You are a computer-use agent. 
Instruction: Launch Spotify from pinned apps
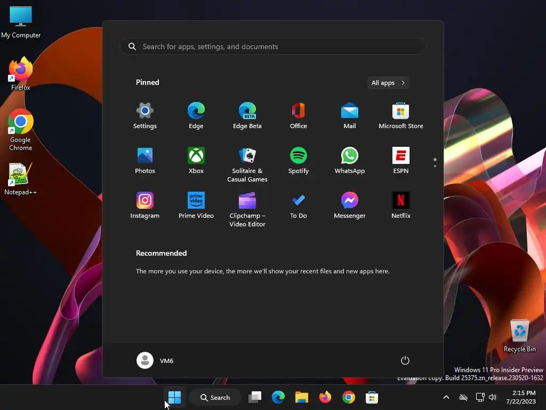click(x=299, y=161)
